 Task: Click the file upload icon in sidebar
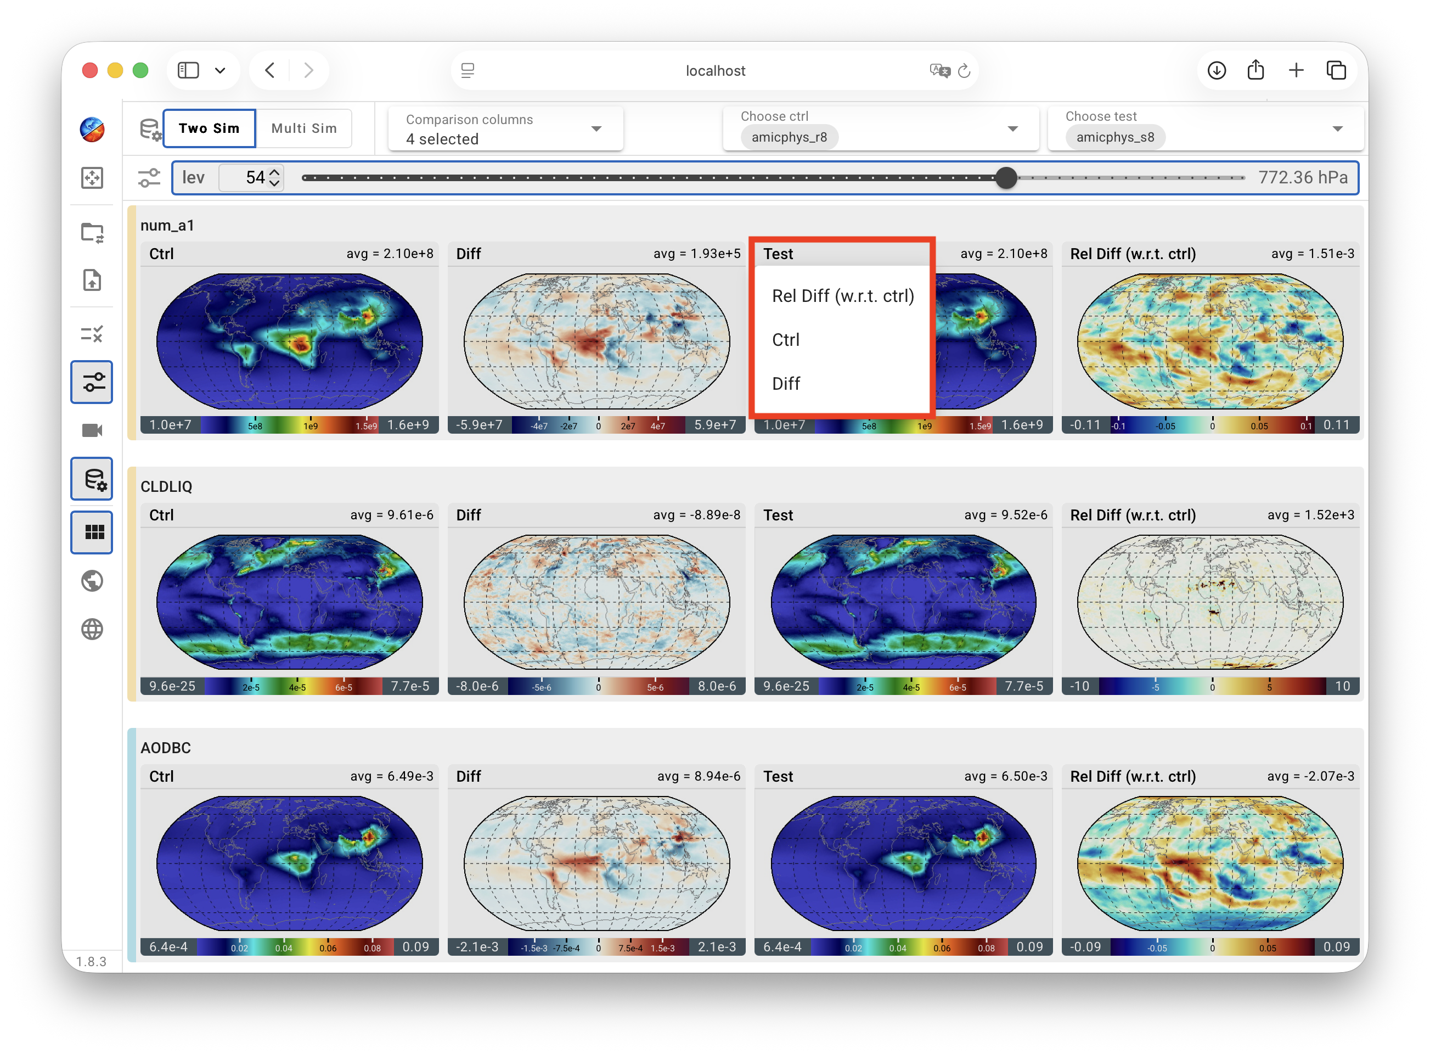[92, 280]
